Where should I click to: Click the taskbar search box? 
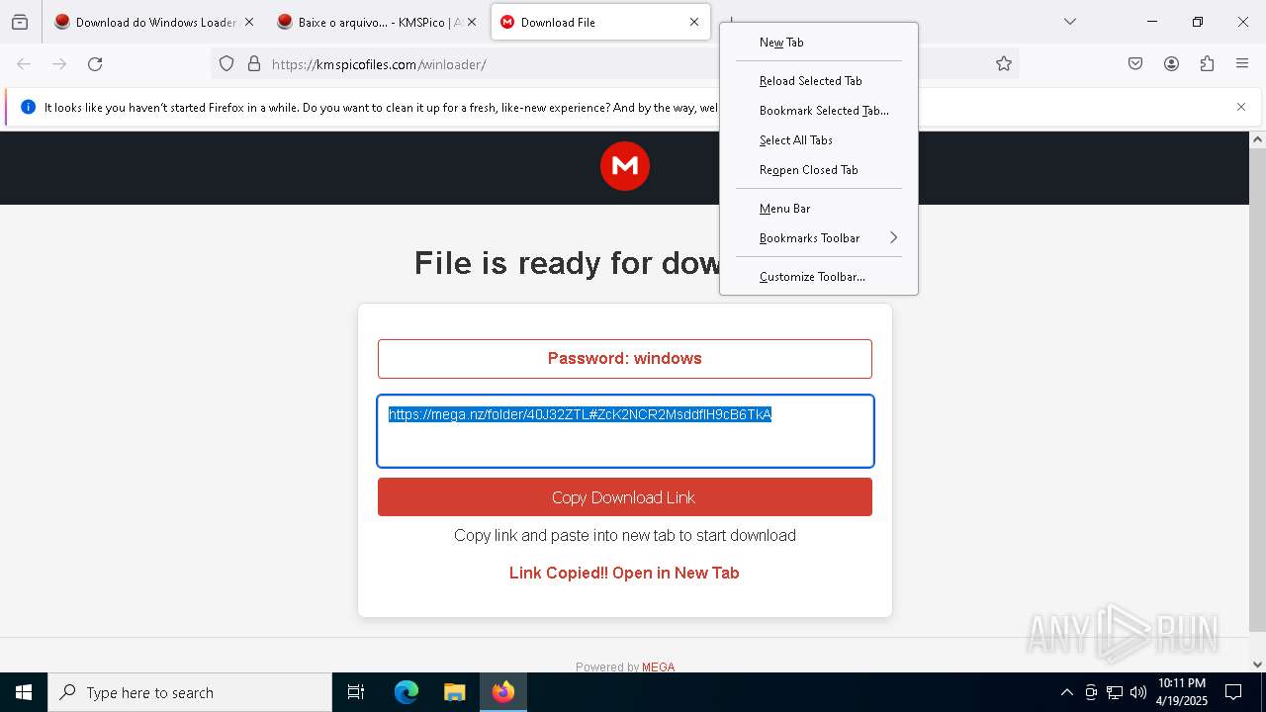click(190, 692)
